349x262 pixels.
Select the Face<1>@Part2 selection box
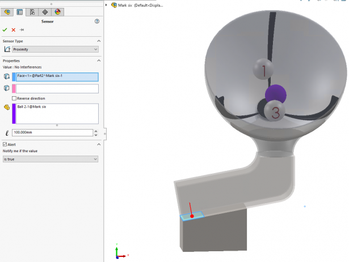click(57, 77)
